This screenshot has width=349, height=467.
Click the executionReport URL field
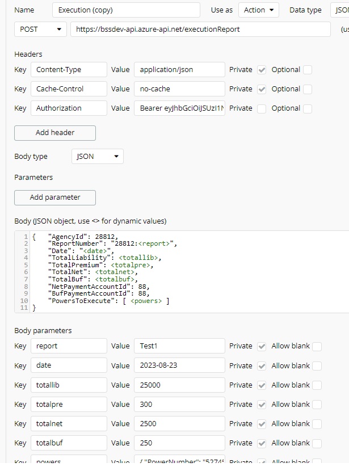(200, 29)
